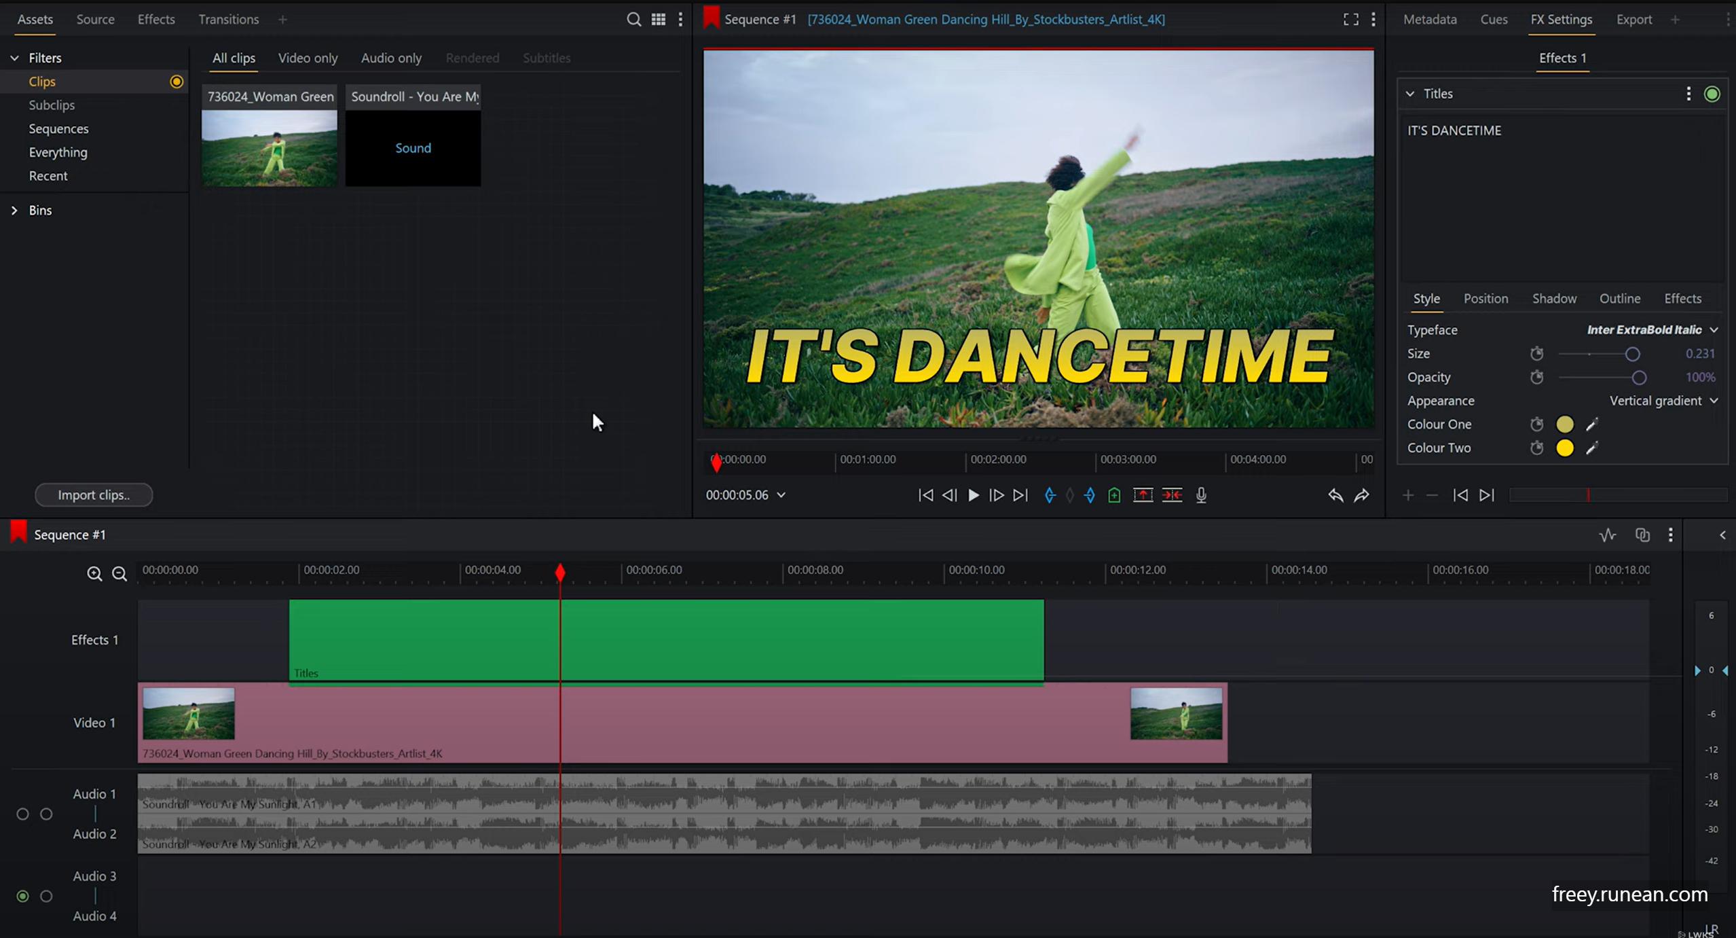
Task: Click the microphone voice-over record icon
Action: click(x=1201, y=495)
